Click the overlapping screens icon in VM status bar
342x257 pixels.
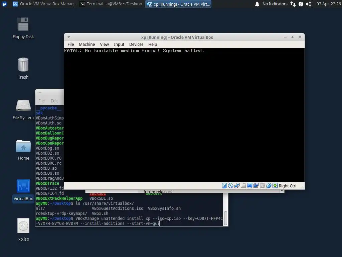(x=256, y=186)
